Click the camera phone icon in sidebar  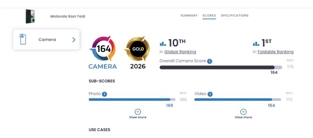[23, 39]
